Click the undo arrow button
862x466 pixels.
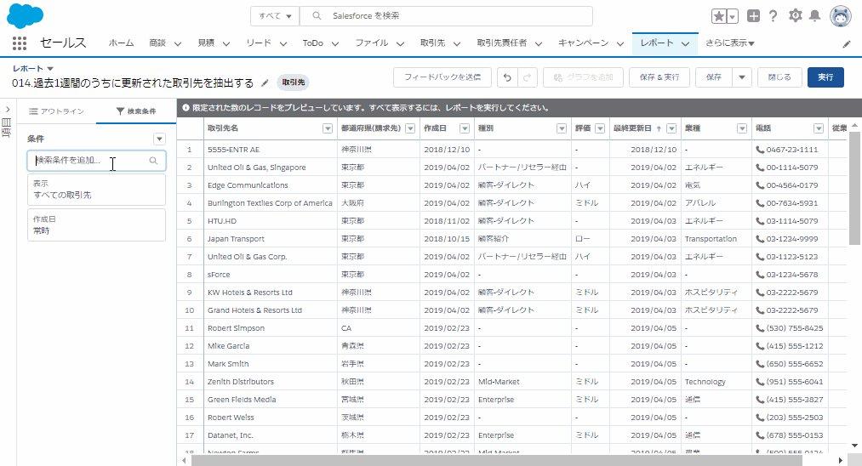[x=507, y=77]
